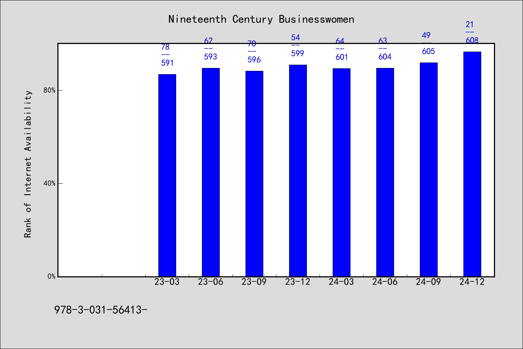Select the 23-06 bar

[211, 172]
